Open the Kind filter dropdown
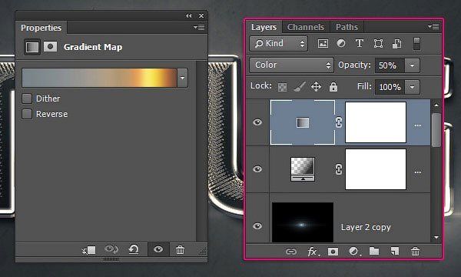The width and height of the screenshot is (461, 277). coord(278,44)
